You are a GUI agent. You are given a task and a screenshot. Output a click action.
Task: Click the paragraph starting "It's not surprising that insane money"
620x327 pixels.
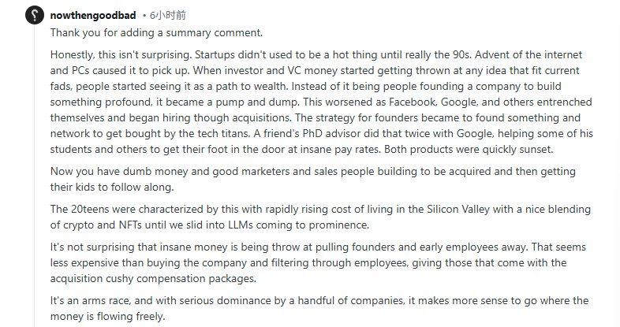316,262
